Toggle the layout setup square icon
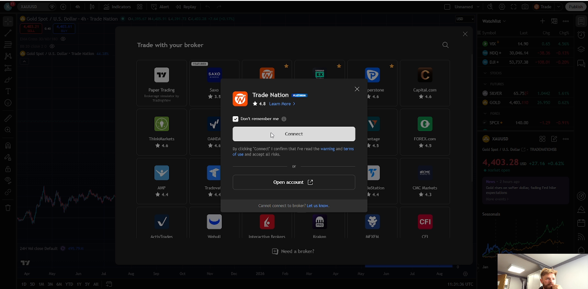The image size is (588, 289). (x=447, y=7)
